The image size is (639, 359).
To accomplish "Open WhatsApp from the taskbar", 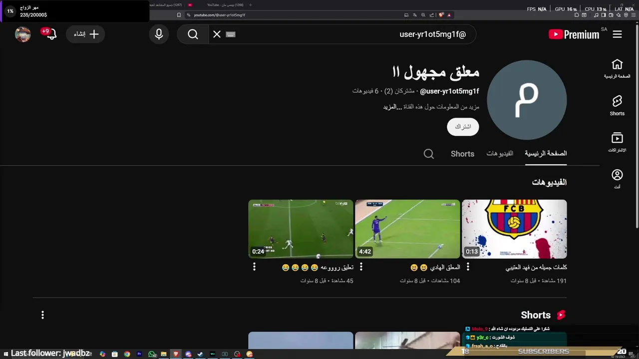I will (152, 354).
